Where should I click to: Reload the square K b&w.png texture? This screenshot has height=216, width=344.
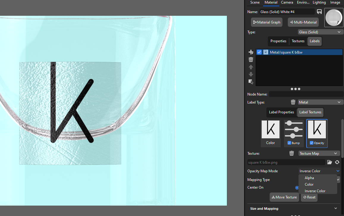(337, 162)
